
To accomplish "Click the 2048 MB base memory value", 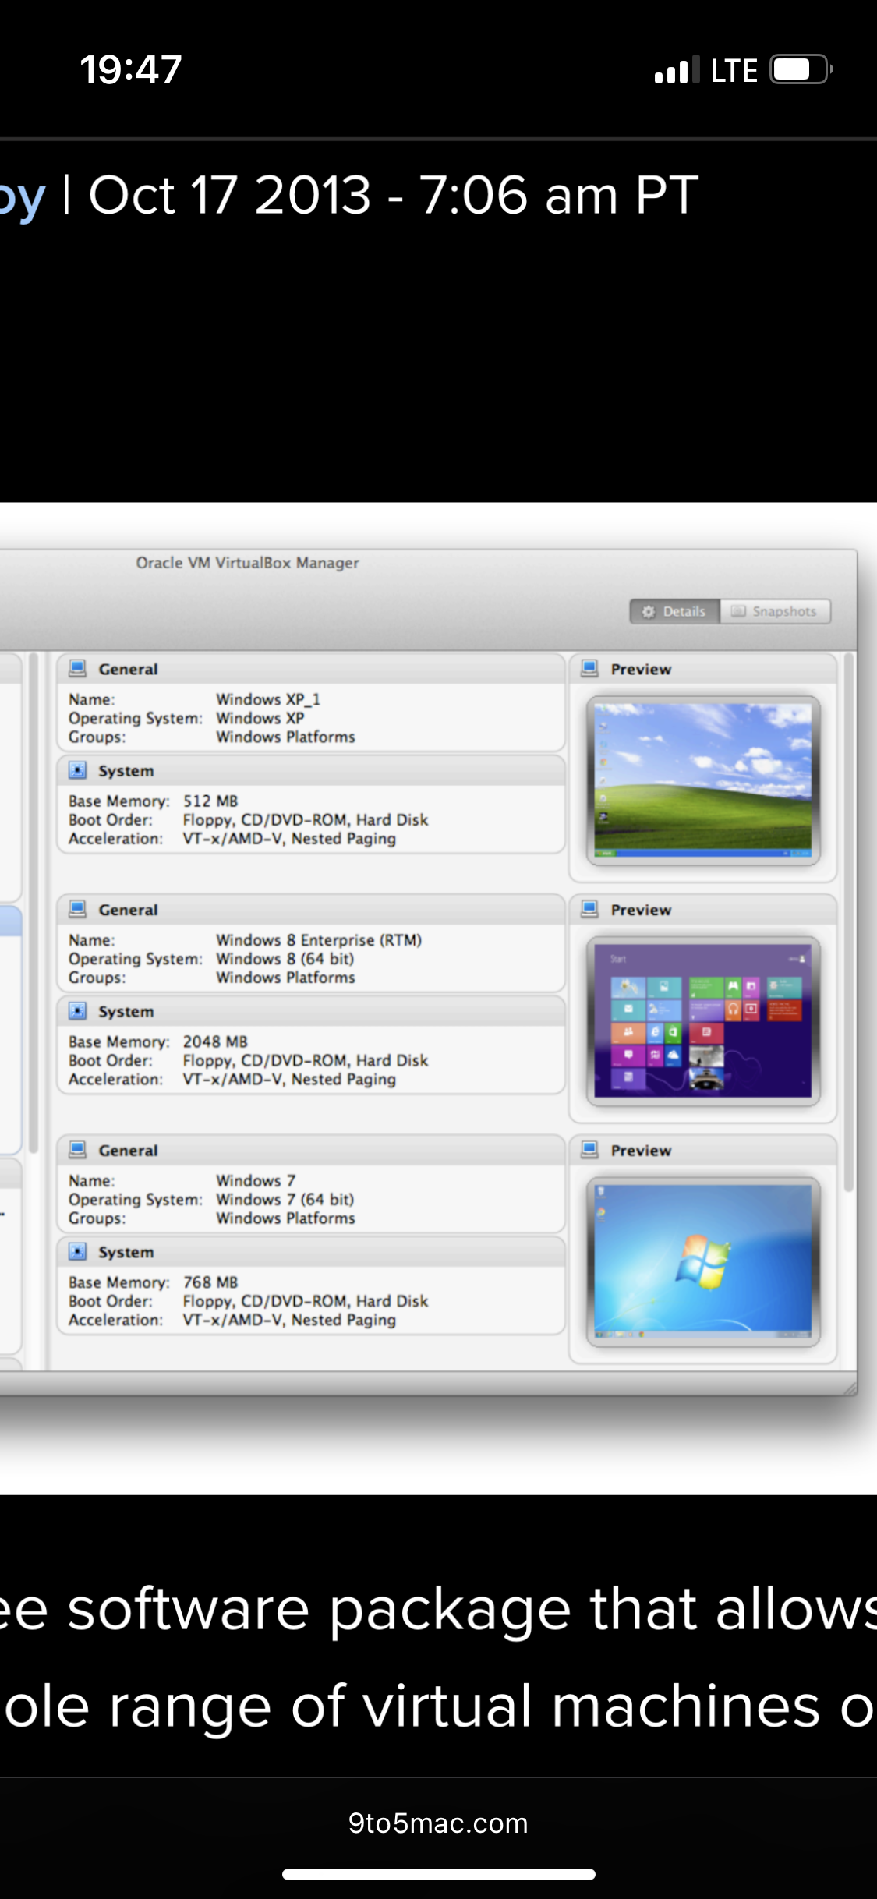I will (215, 1042).
